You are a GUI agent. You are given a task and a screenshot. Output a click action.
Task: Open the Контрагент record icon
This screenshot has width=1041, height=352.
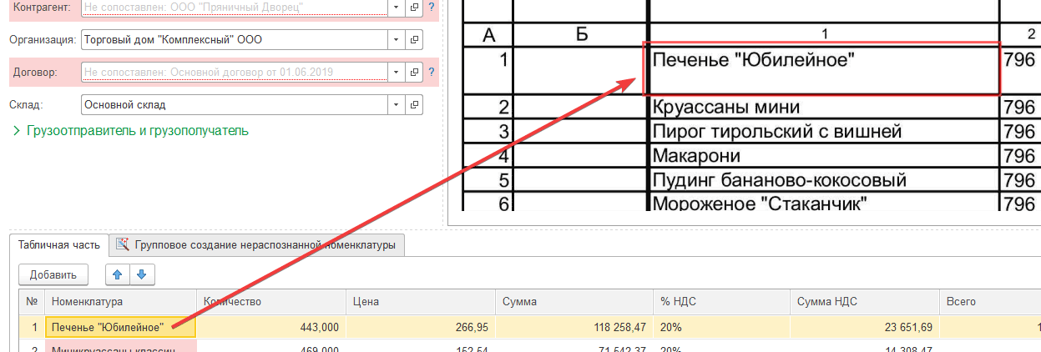(414, 7)
